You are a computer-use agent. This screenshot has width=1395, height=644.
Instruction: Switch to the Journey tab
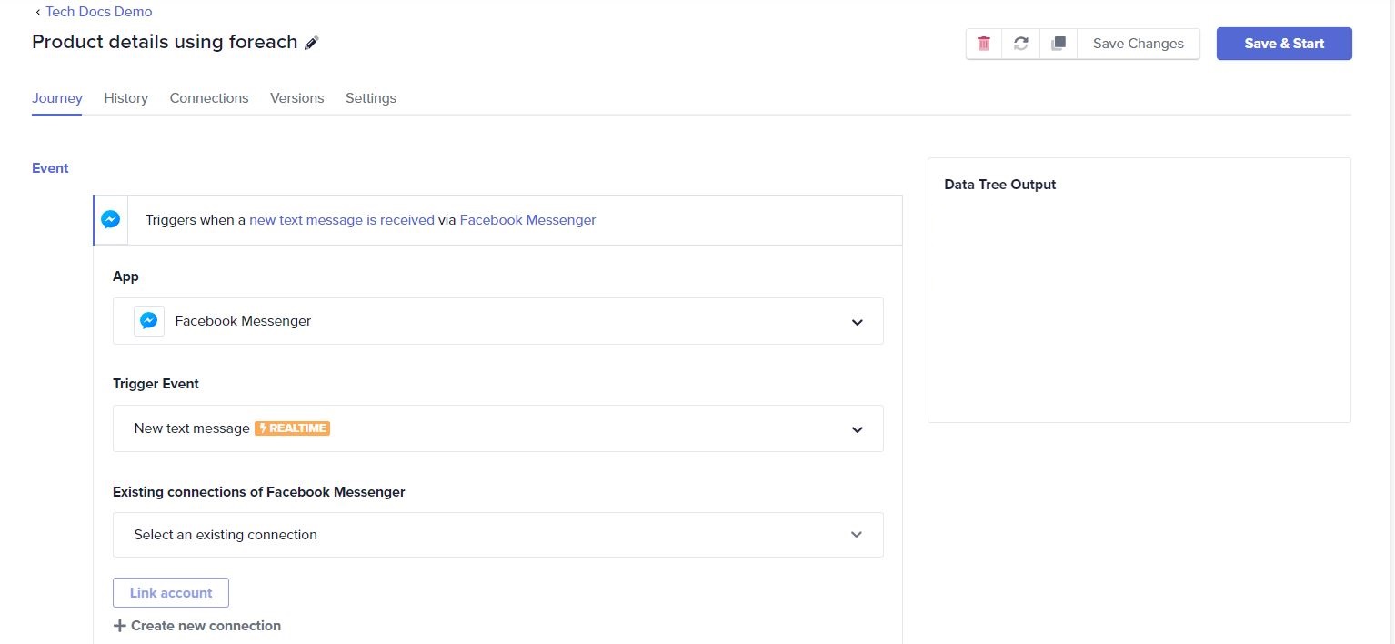[x=57, y=98]
